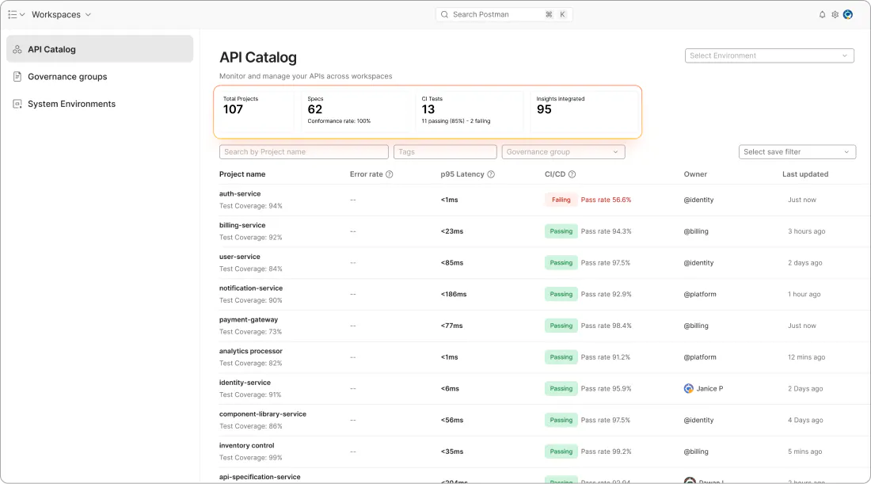Click the user avatar icon top right
This screenshot has height=484, width=871.
[848, 14]
